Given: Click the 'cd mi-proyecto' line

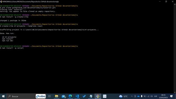Looking at the screenshot, I should click(9, 37).
